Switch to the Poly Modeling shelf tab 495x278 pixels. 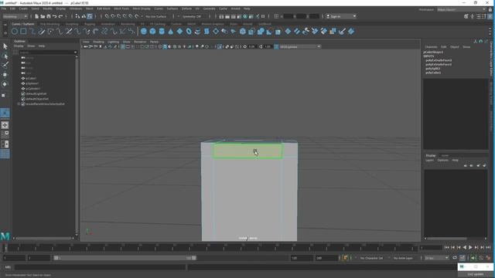[49, 24]
